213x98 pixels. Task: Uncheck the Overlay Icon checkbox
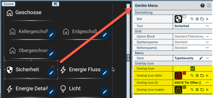[x=192, y=69]
